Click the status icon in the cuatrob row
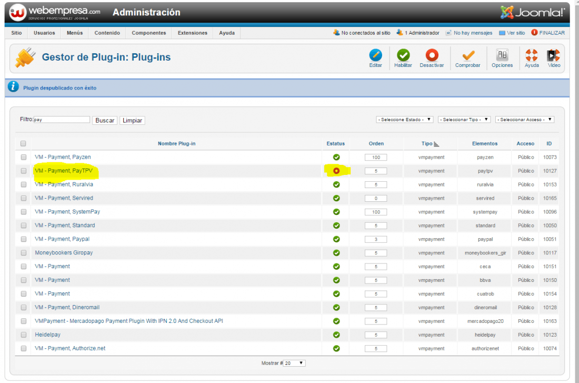 (x=336, y=294)
